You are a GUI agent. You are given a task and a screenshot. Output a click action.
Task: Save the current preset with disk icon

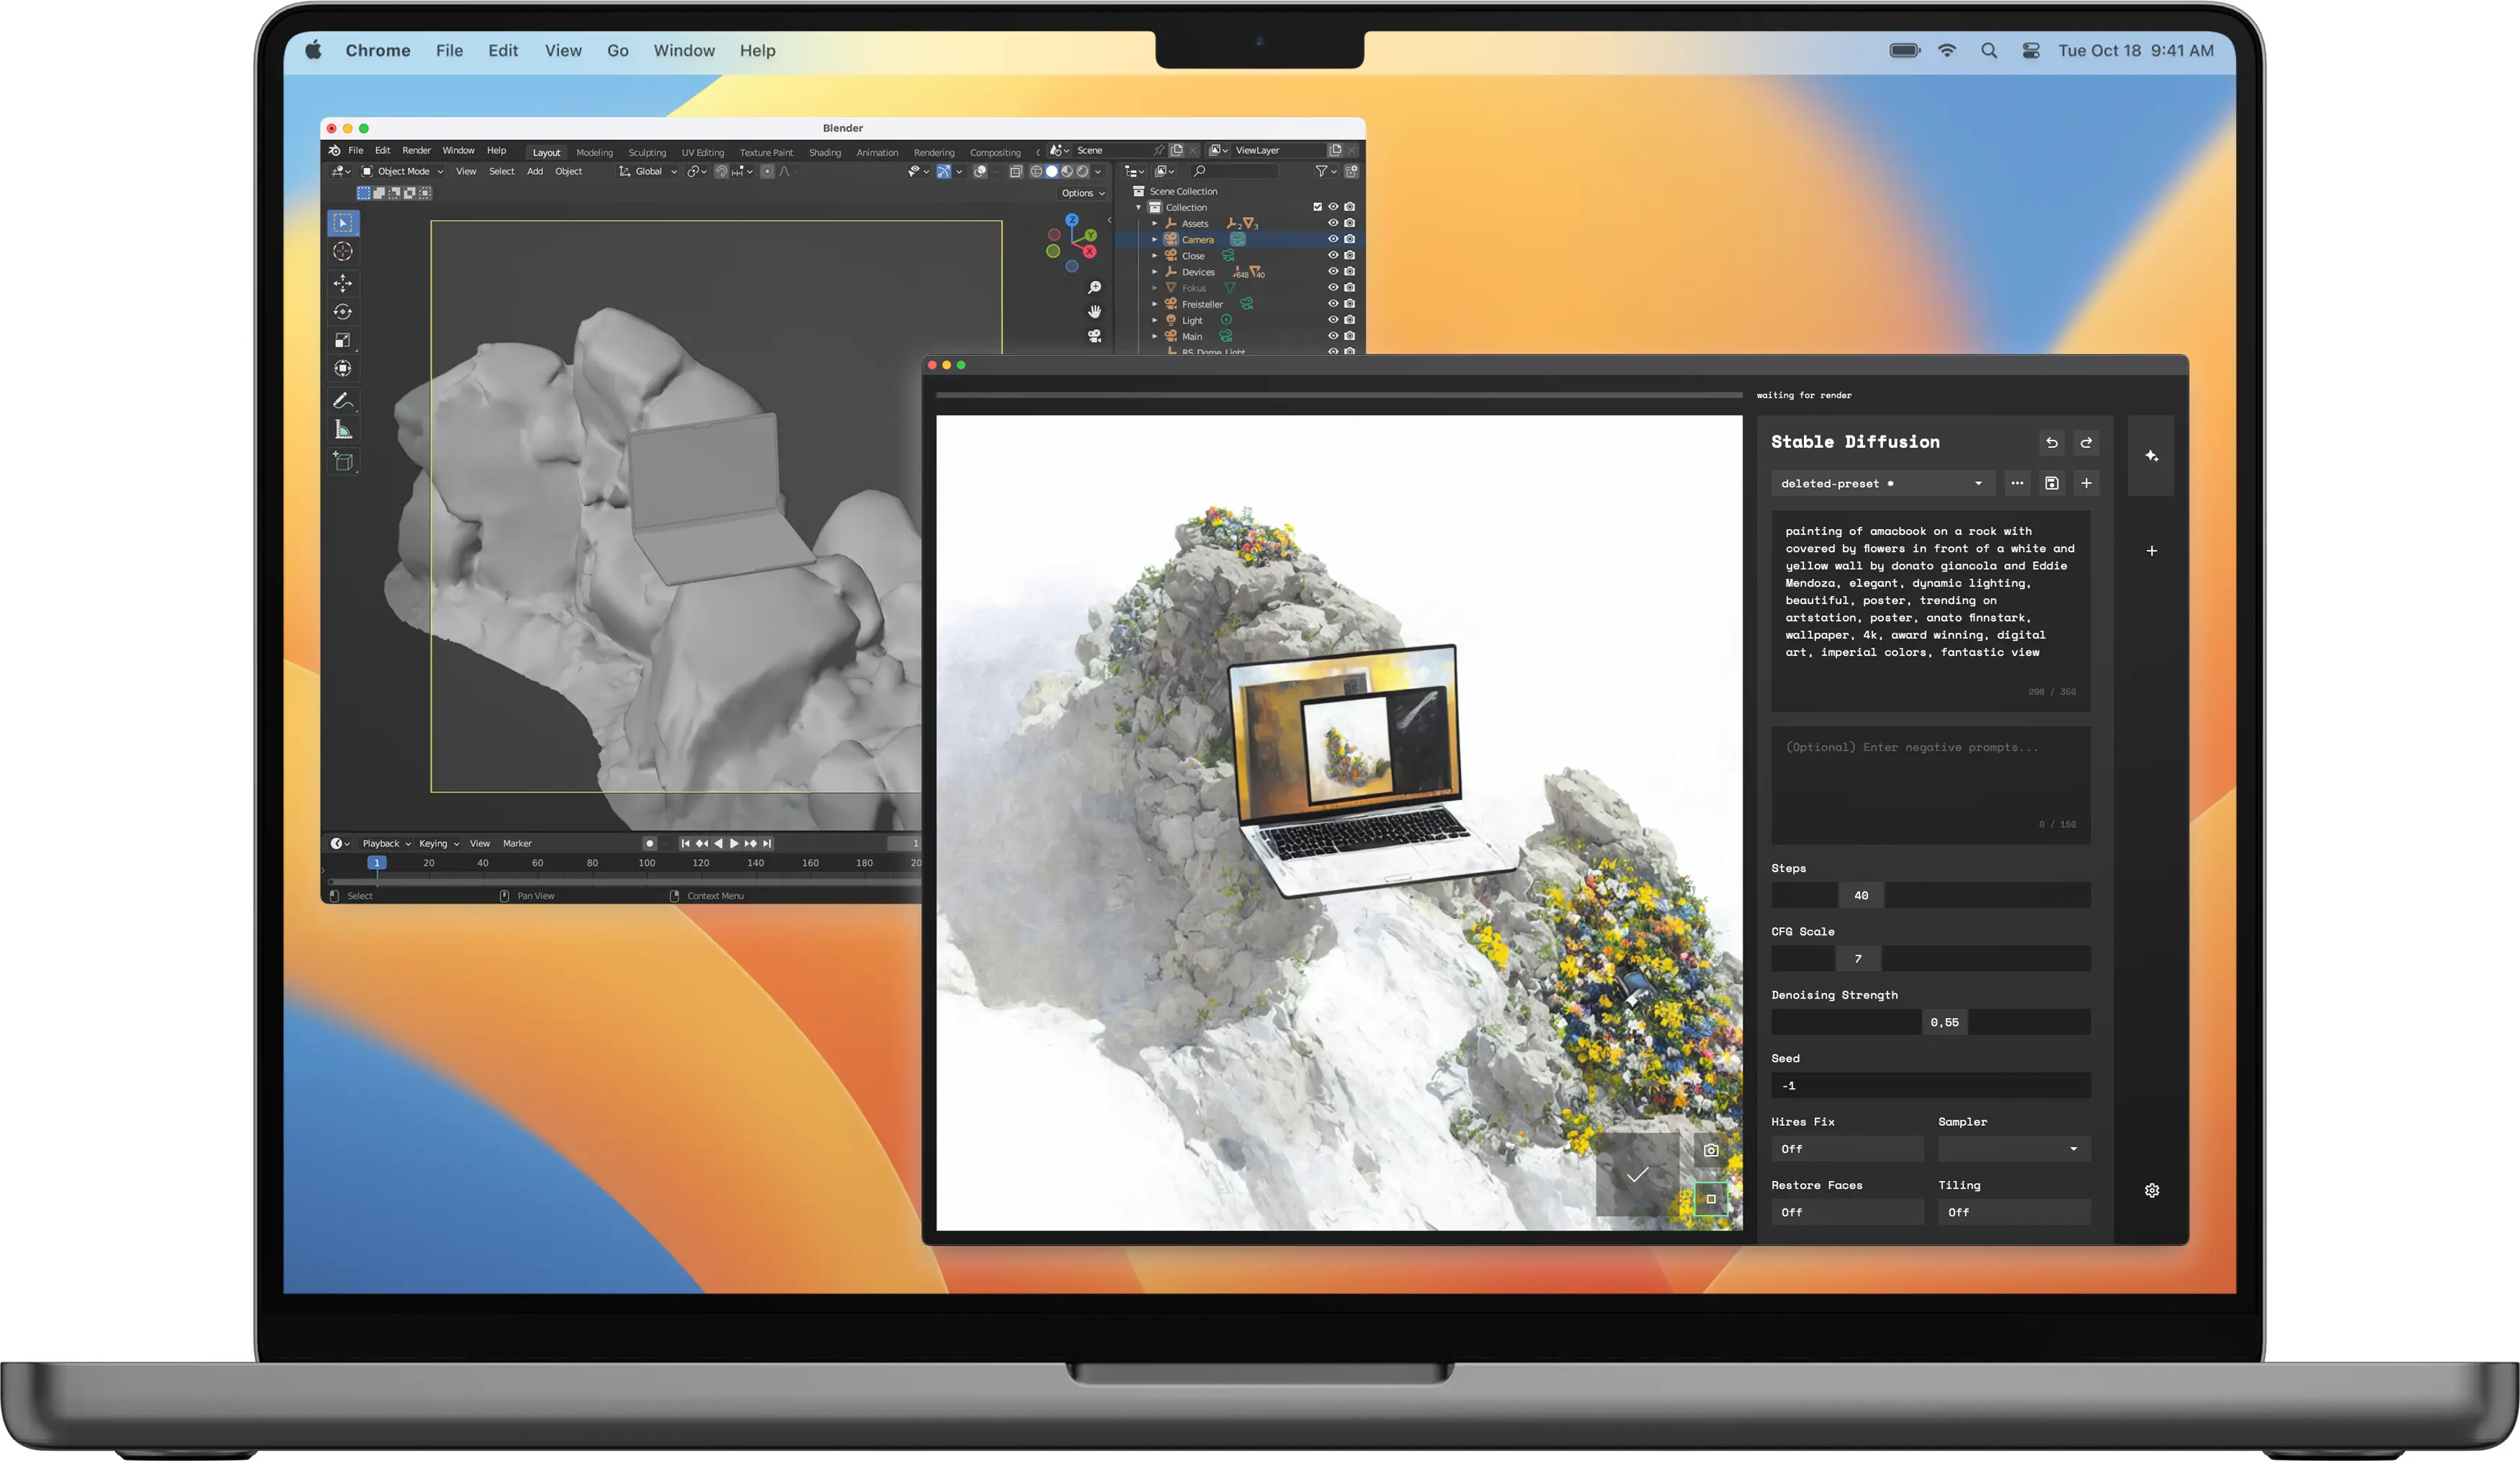click(x=2051, y=484)
